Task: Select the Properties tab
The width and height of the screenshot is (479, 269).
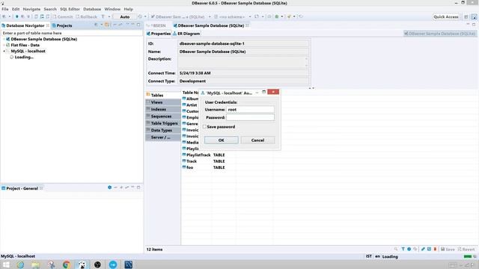Action: pos(159,34)
